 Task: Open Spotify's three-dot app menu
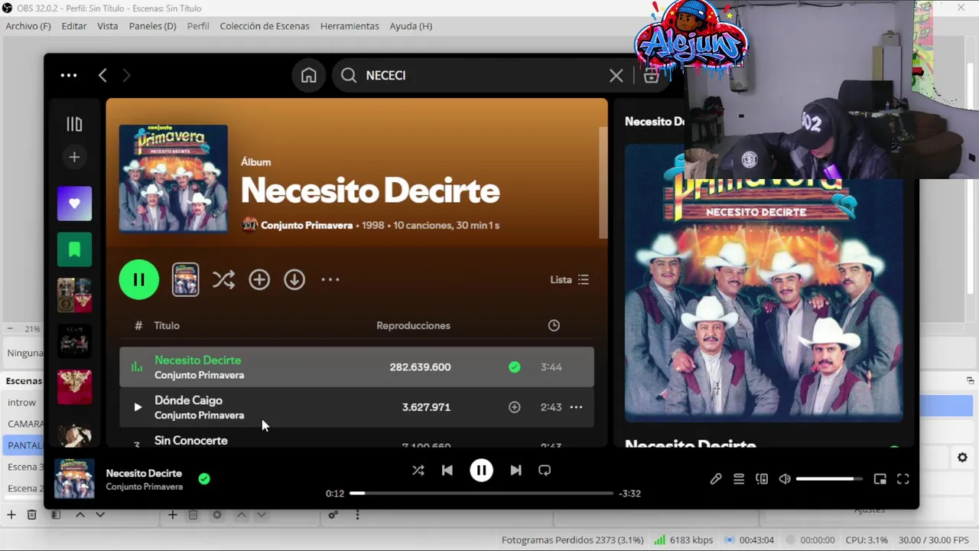click(x=69, y=75)
